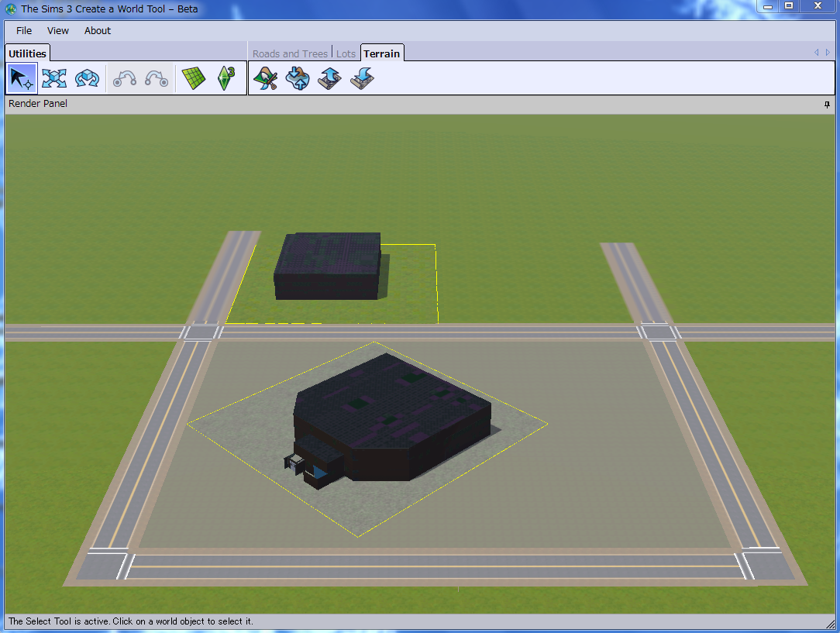Select the Terrain tab
The height and width of the screenshot is (633, 840).
click(382, 53)
